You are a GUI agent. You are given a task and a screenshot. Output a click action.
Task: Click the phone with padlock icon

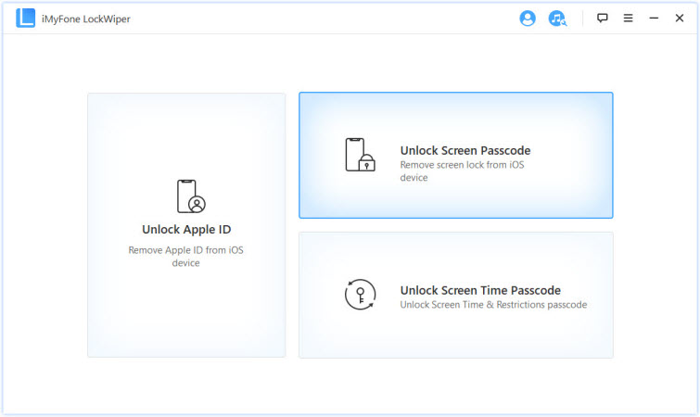tap(359, 155)
